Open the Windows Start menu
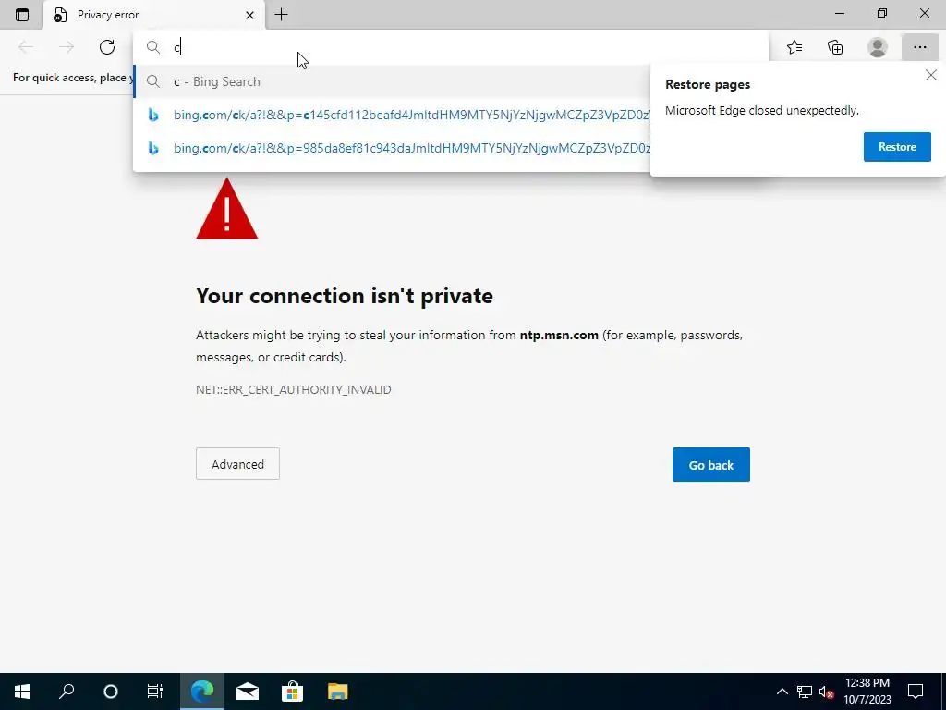 point(22,692)
